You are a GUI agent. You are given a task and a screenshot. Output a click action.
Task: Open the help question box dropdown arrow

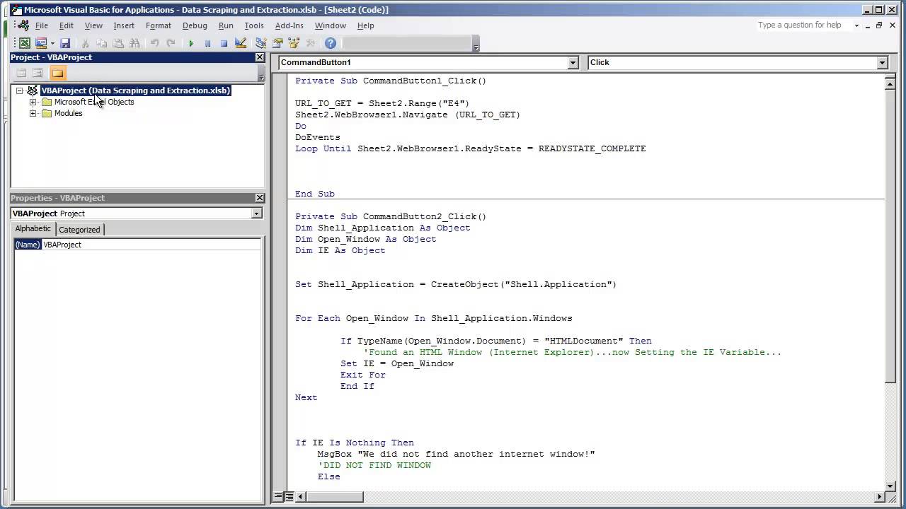point(856,25)
